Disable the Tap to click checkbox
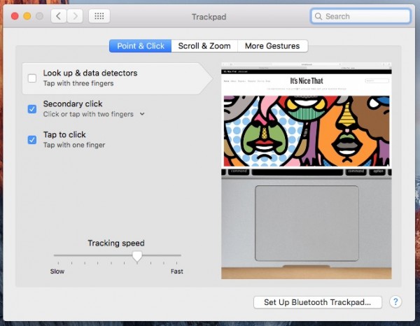Screen dimensions: 420x326 click(x=32, y=140)
